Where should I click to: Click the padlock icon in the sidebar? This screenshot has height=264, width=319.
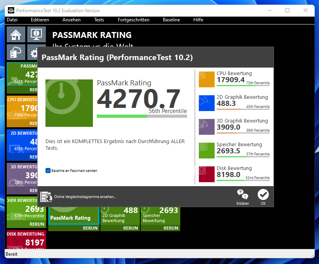[x=15, y=53]
